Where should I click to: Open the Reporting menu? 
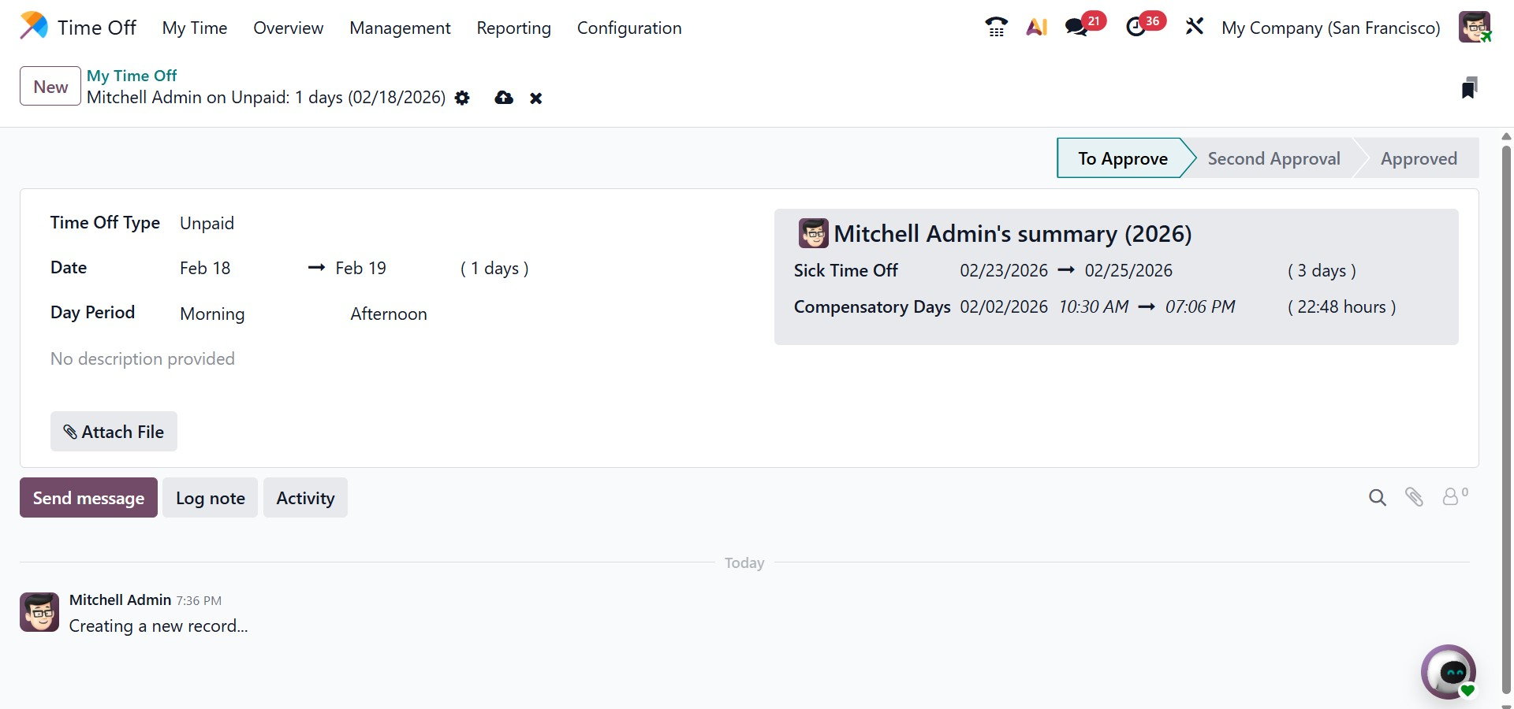coord(513,28)
